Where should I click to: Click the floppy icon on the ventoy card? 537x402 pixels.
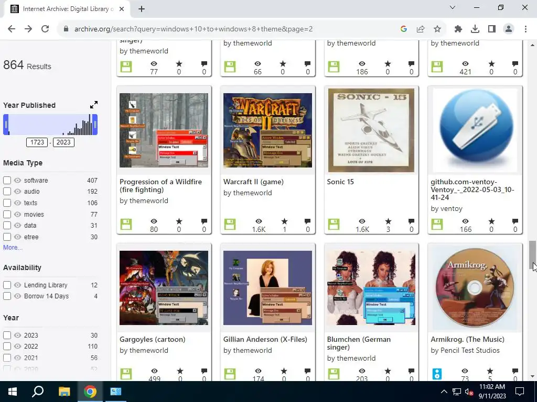pos(437,224)
